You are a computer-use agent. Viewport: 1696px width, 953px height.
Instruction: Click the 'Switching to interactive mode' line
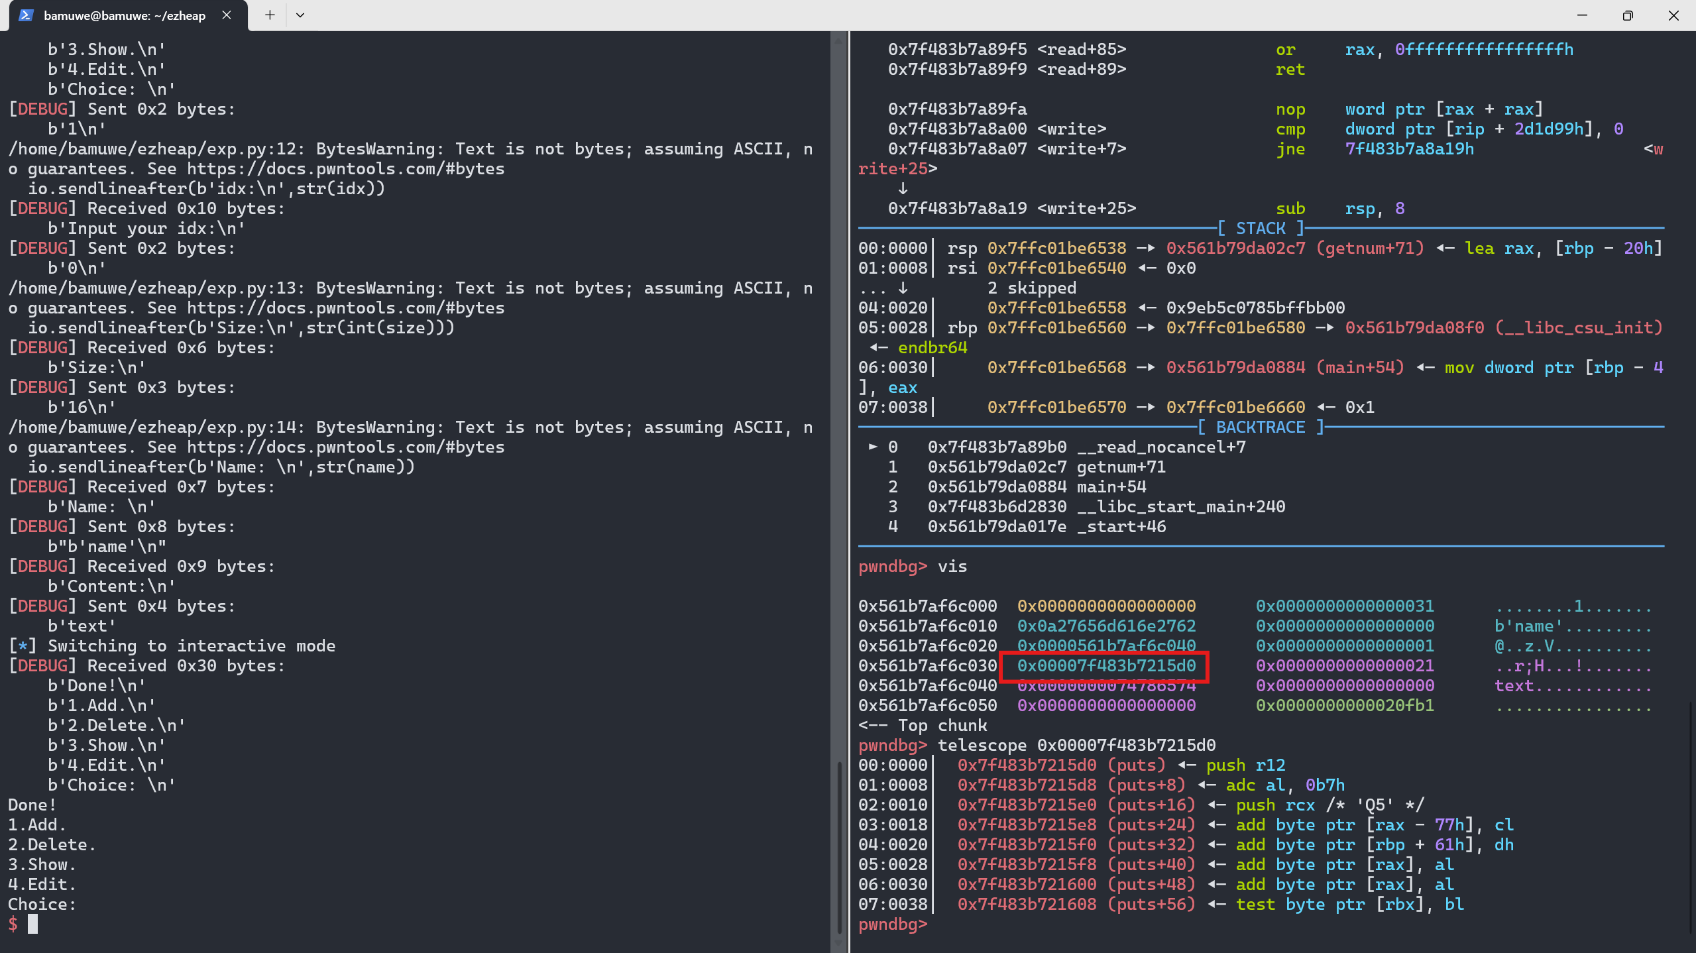coord(172,646)
